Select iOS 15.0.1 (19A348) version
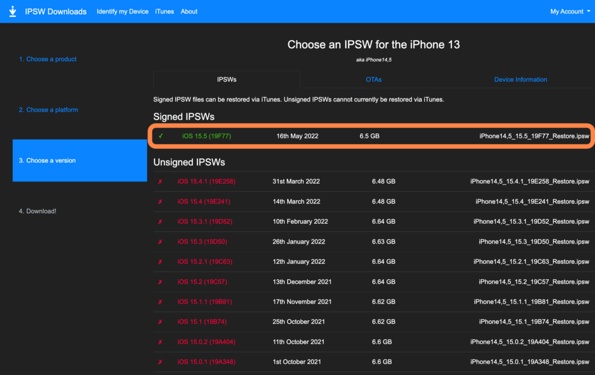Viewport: 595px width, 375px height. coord(206,362)
